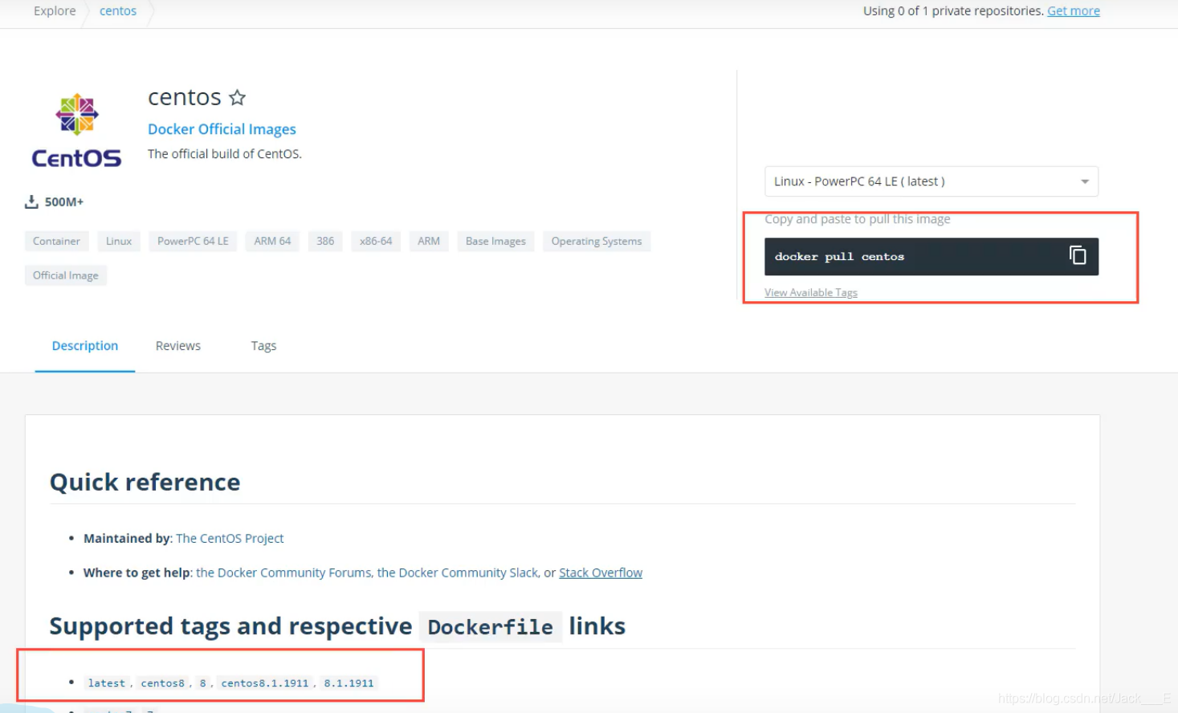Click View Available Tags link

811,292
